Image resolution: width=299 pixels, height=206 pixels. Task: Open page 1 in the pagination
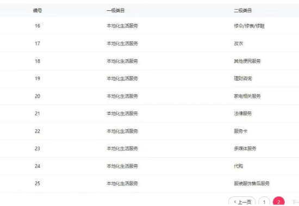(264, 202)
